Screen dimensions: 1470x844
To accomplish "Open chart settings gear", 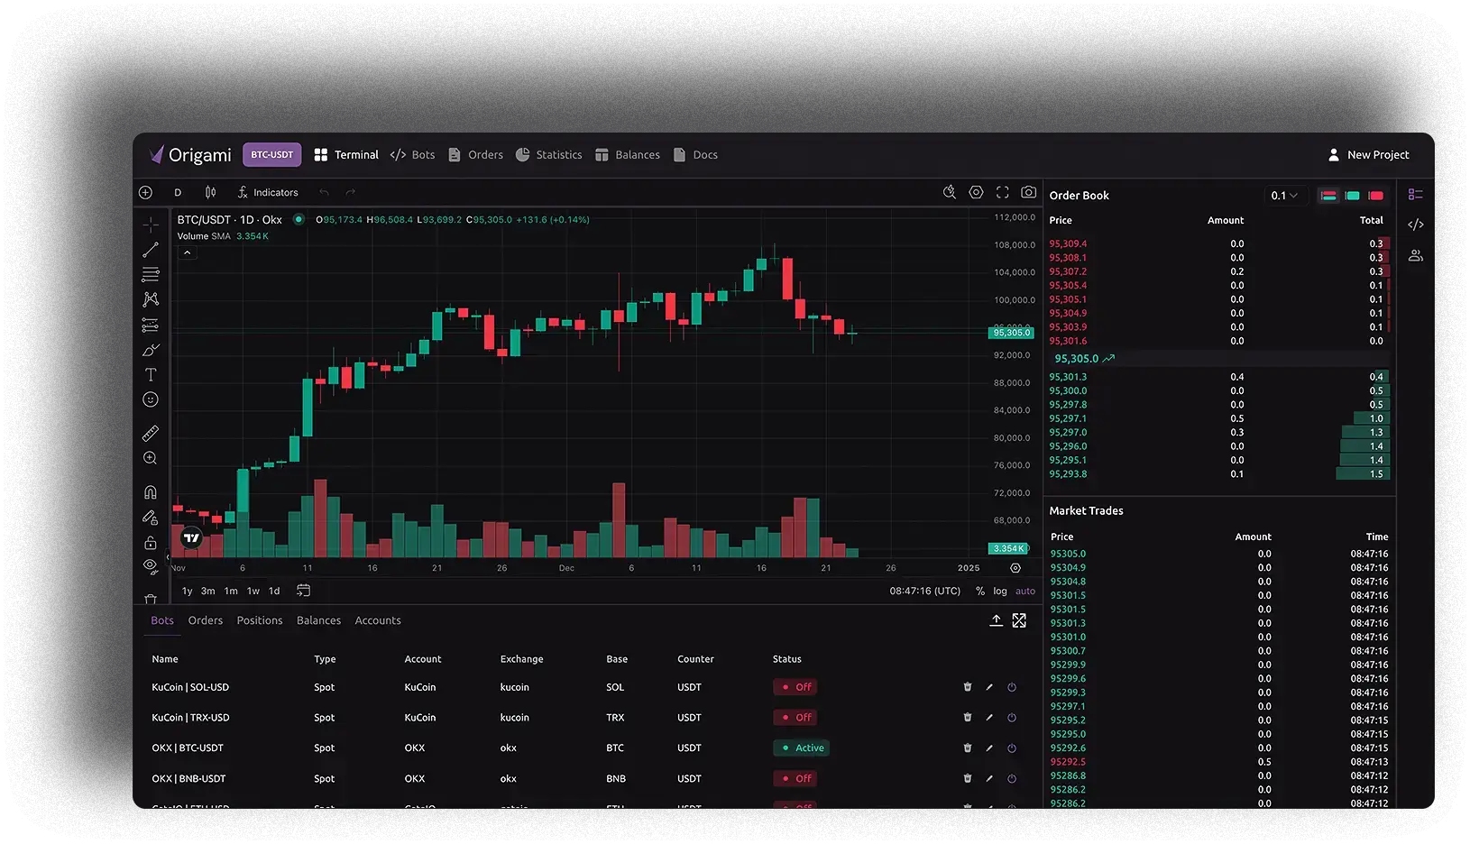I will 976,192.
